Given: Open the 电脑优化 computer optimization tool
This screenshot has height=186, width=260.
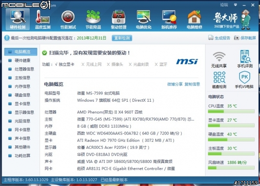Looking at the screenshot, I should click(143, 19).
